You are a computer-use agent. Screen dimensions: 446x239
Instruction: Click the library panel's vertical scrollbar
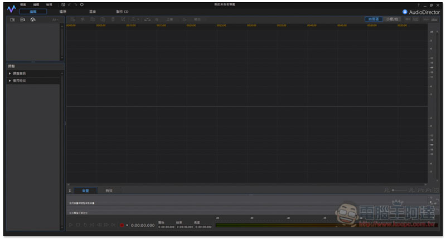point(62,42)
